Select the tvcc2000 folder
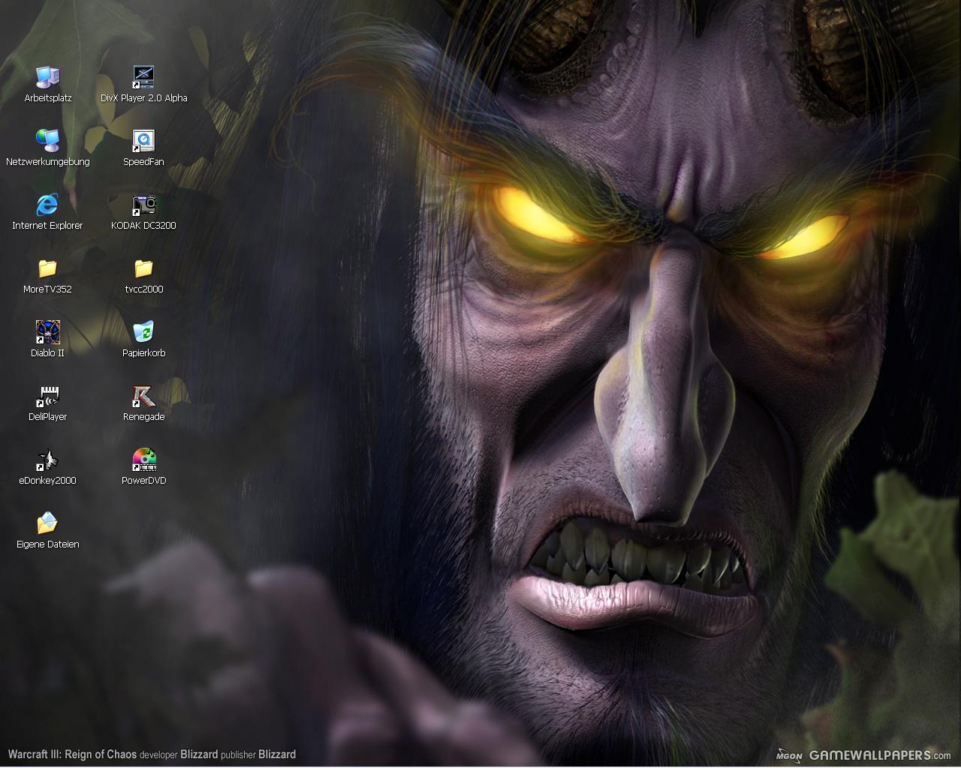 pos(143,268)
